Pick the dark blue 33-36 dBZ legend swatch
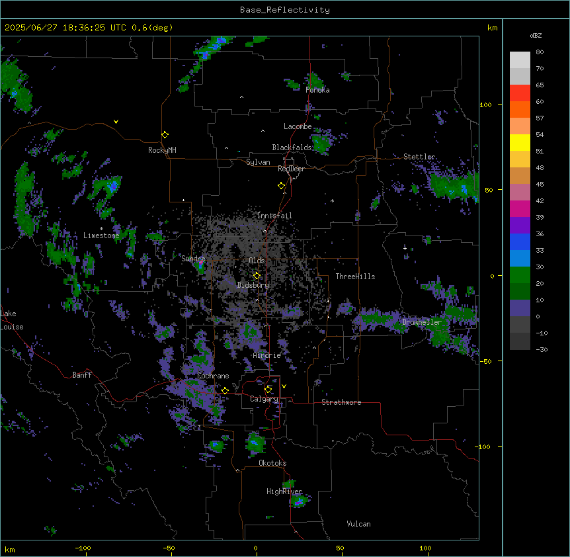The height and width of the screenshot is (557, 570). point(520,241)
